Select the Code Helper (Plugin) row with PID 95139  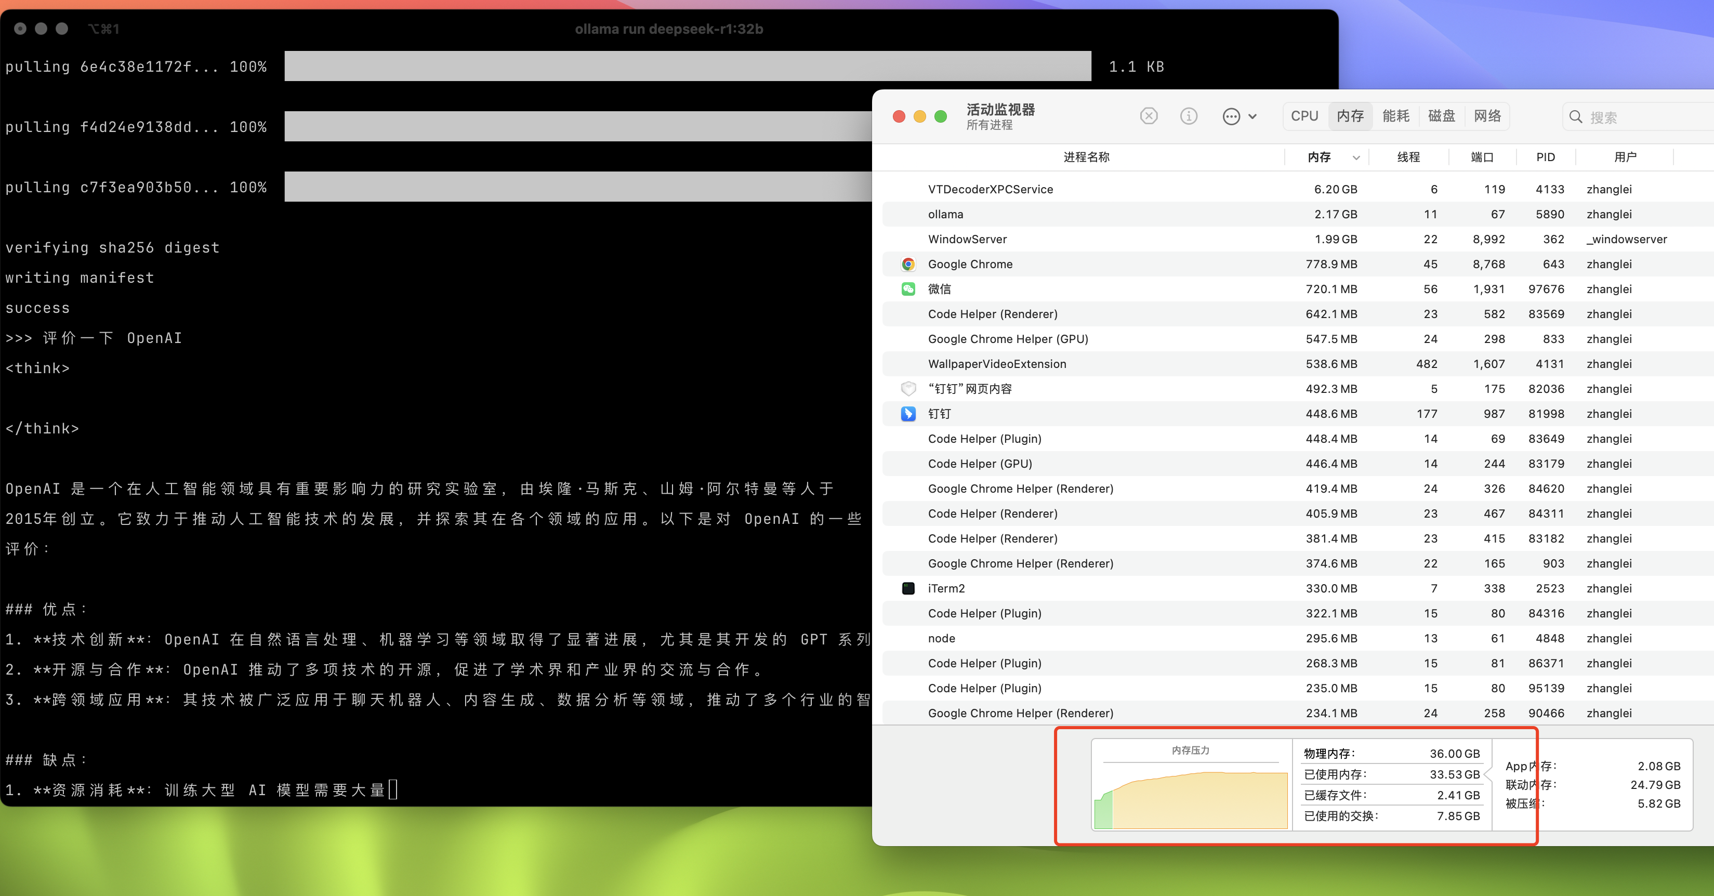pos(1298,688)
